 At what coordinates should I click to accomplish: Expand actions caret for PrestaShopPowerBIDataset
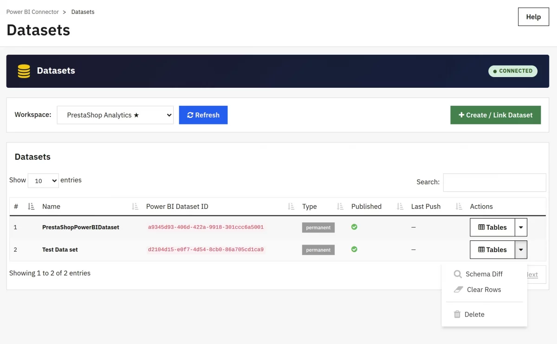[521, 227]
